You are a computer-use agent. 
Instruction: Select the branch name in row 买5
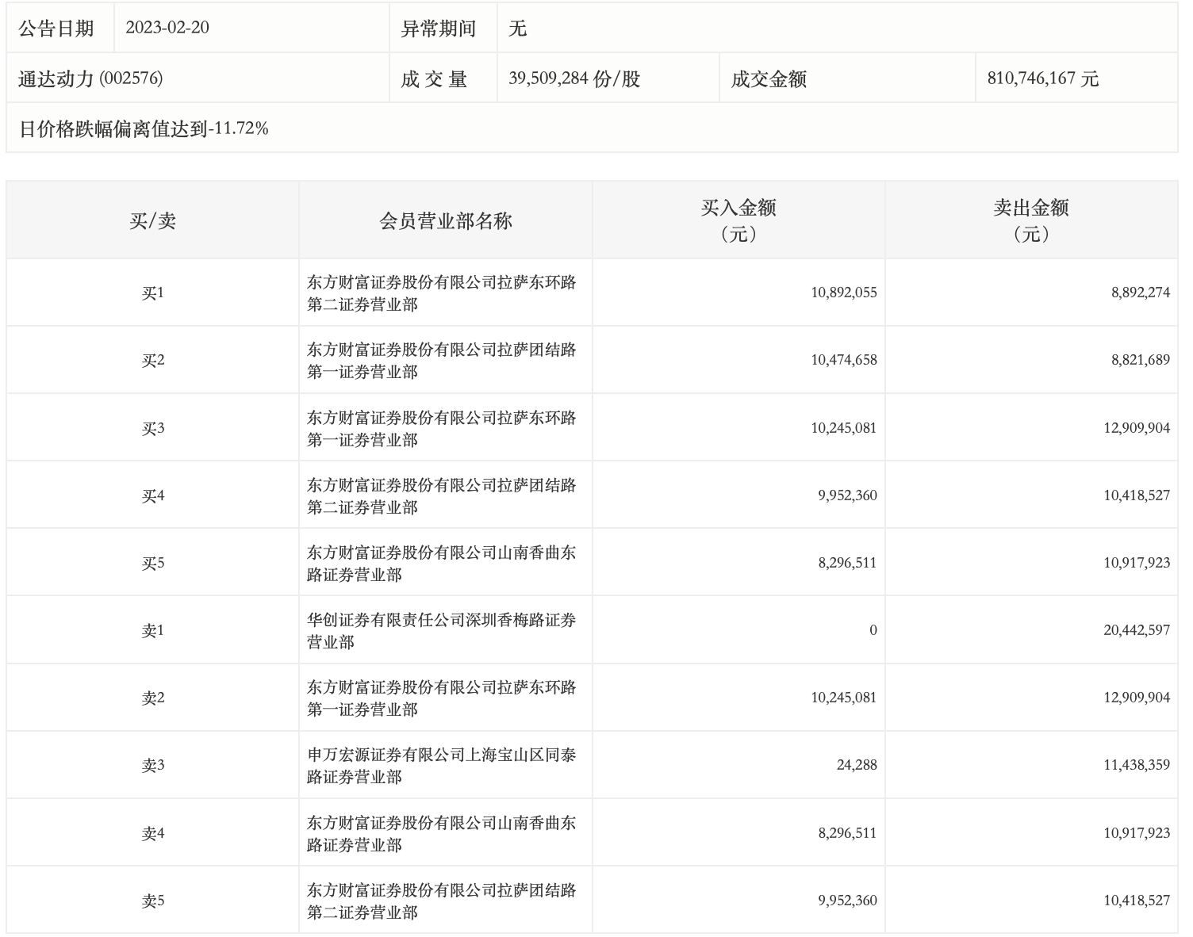point(442,564)
